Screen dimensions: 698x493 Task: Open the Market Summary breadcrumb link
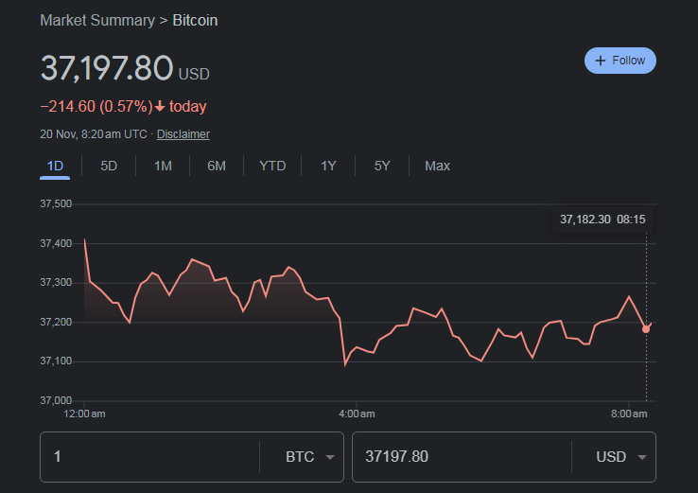click(97, 21)
